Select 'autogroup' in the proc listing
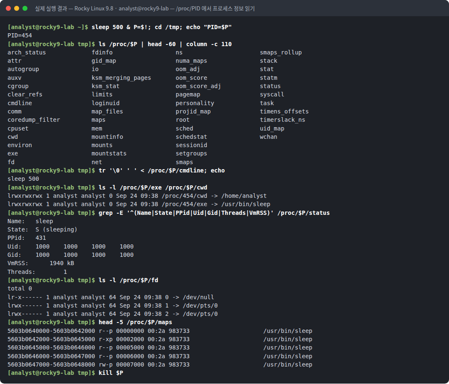This screenshot has width=449, height=384. [x=23, y=69]
